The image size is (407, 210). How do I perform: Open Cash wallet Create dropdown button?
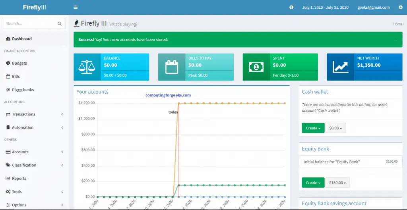[313, 128]
